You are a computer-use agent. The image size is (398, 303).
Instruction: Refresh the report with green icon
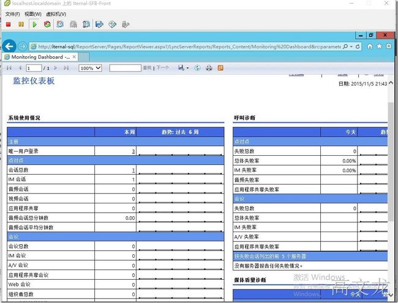click(x=197, y=68)
